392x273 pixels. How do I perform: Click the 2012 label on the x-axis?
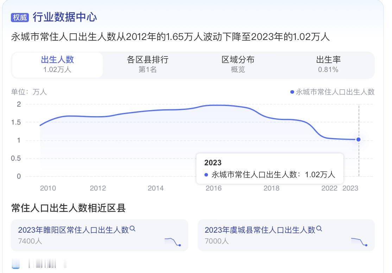pyautogui.click(x=98, y=188)
